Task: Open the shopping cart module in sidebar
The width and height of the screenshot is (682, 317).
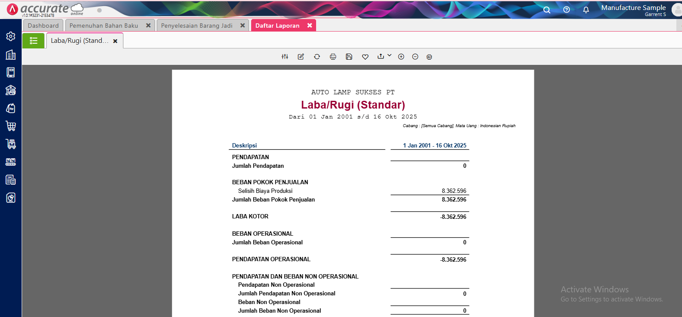Action: 11,126
